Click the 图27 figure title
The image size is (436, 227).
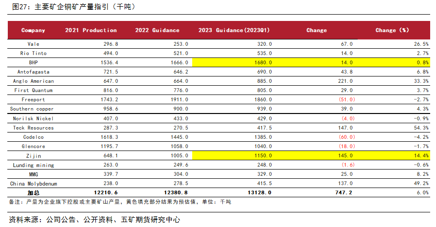coord(73,7)
